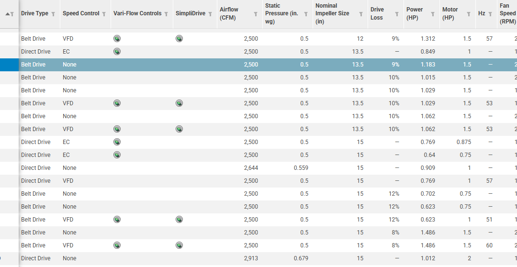Viewport: 517px width, 267px height.
Task: Click power value 0.64
Action: (429, 155)
